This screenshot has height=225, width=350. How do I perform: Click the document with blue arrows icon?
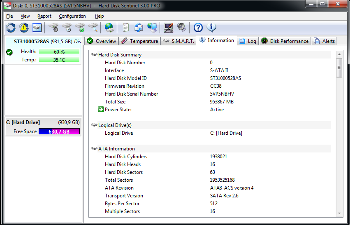tap(139, 28)
